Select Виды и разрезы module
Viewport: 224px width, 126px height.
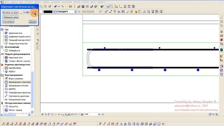point(16,78)
